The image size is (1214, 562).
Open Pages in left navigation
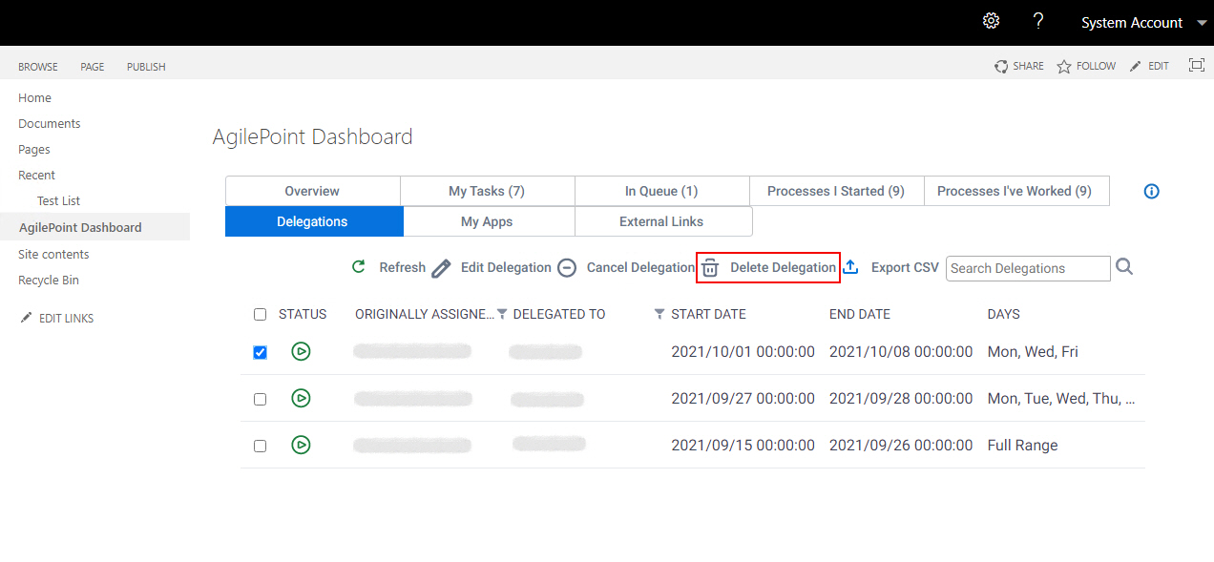pyautogui.click(x=34, y=149)
